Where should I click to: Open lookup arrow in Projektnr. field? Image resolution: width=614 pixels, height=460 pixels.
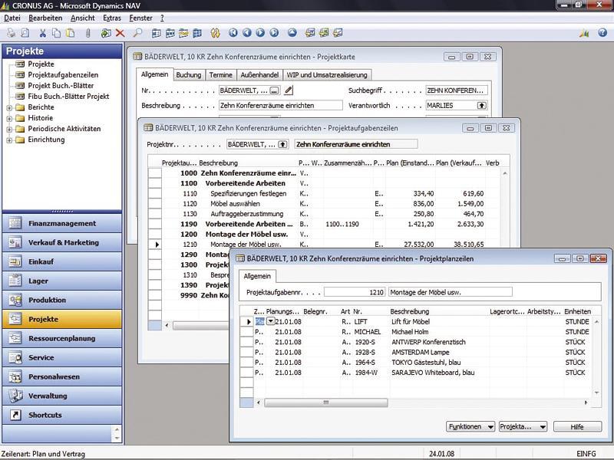(282, 144)
